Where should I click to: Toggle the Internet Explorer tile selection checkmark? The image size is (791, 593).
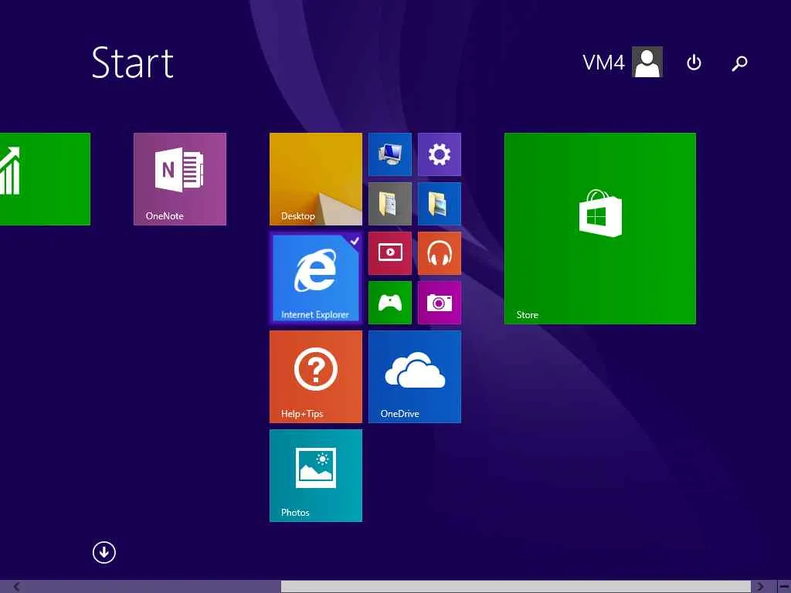tap(355, 241)
